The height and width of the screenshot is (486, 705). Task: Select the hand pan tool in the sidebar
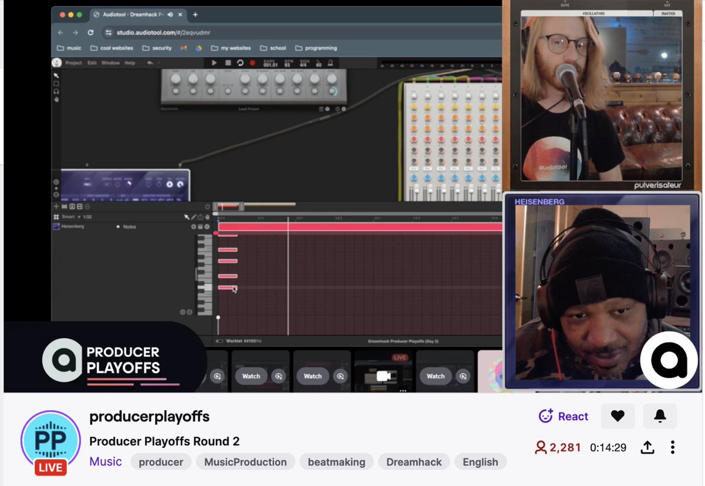click(56, 100)
